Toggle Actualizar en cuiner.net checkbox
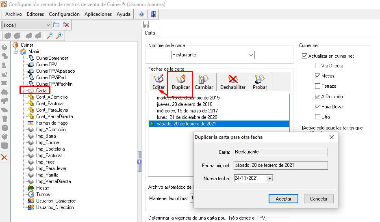The height and width of the screenshot is (222, 380). click(x=305, y=56)
